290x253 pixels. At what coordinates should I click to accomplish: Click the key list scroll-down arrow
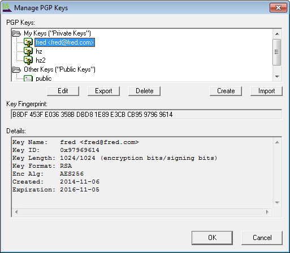[277, 77]
